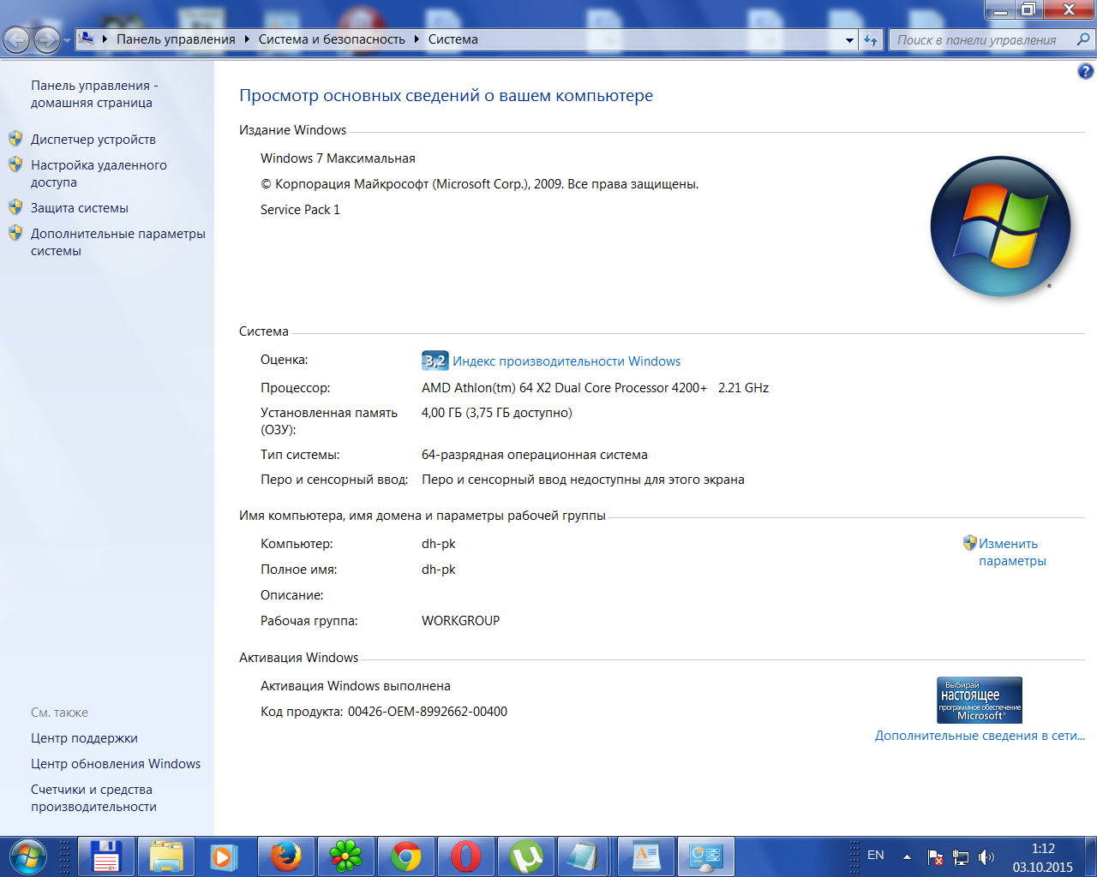Click the 3,2 performance score badge
The height and width of the screenshot is (877, 1097).
(435, 361)
